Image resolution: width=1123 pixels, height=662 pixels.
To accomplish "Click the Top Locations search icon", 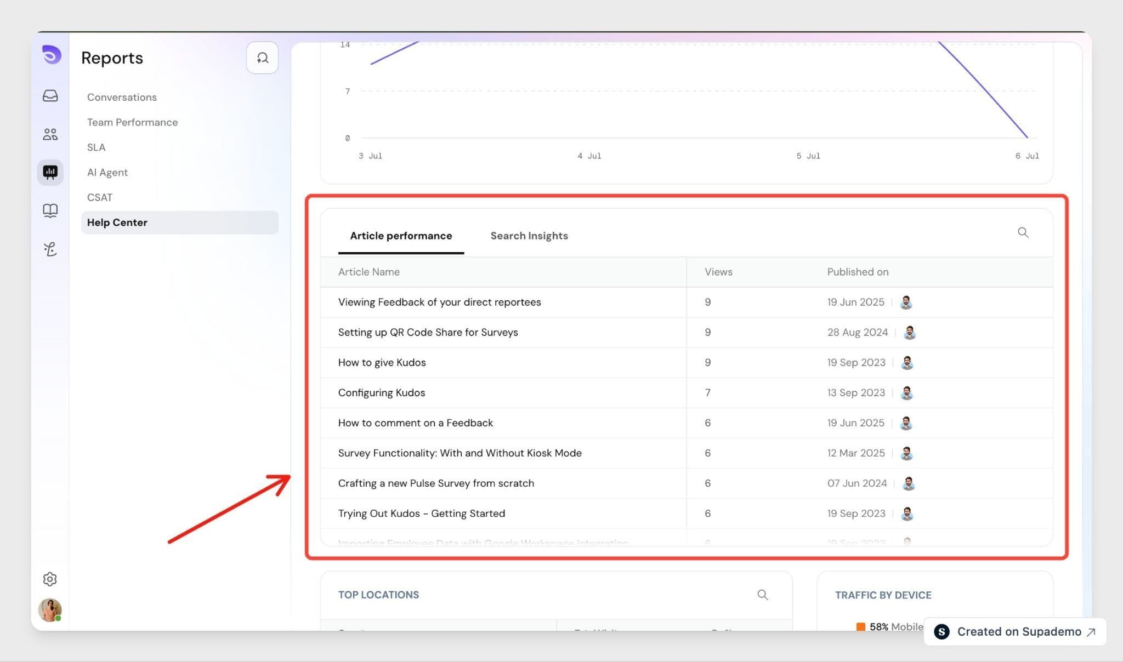I will click(763, 595).
